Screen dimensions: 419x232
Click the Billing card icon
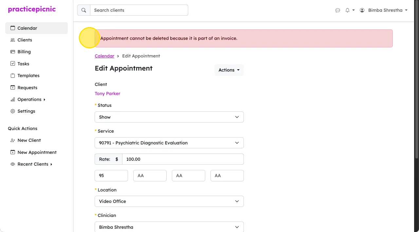[13, 52]
